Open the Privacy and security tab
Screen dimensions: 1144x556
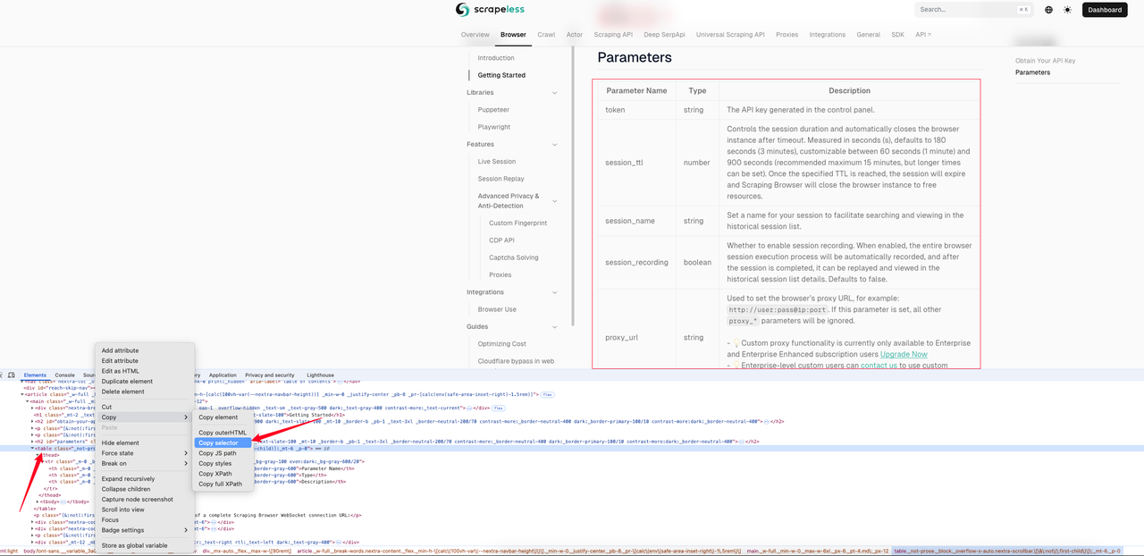pyautogui.click(x=270, y=375)
